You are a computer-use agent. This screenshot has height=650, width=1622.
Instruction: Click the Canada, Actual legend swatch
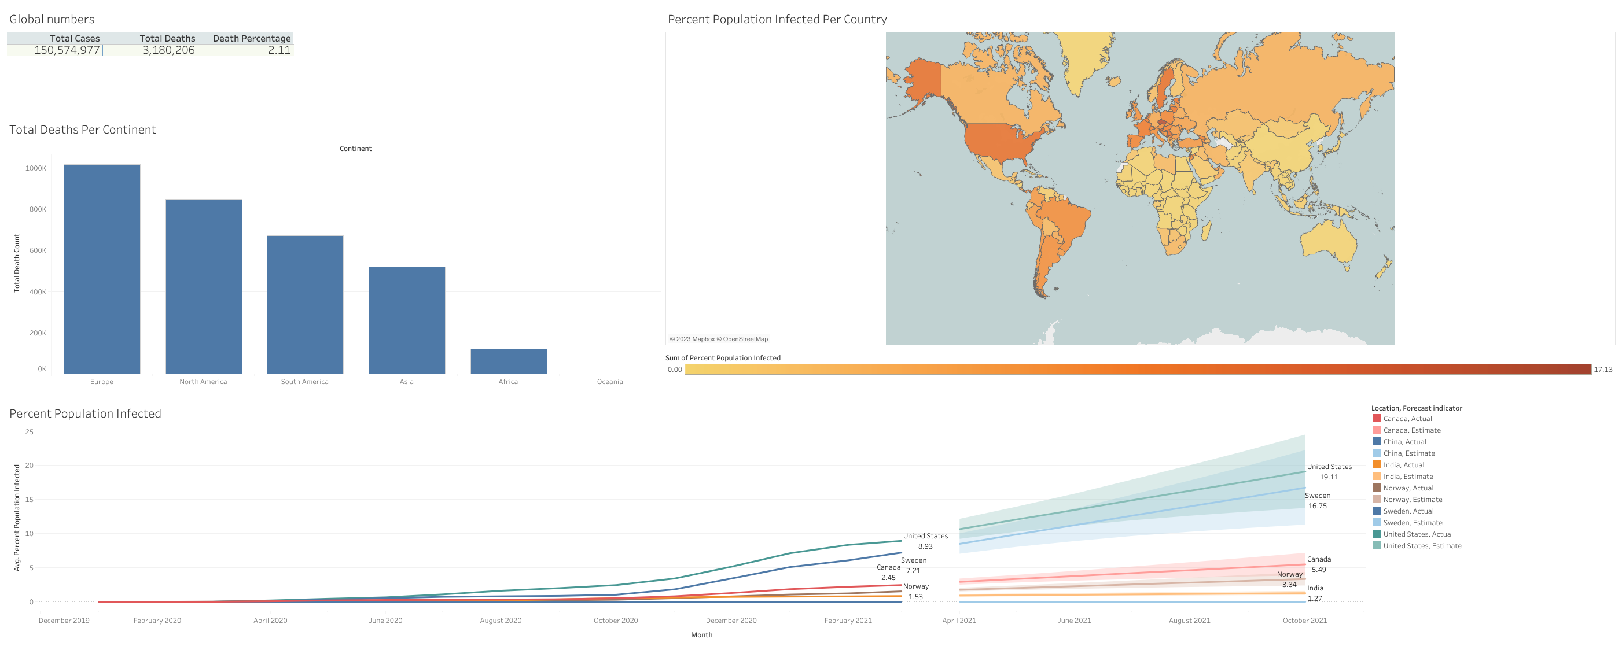[x=1377, y=419]
